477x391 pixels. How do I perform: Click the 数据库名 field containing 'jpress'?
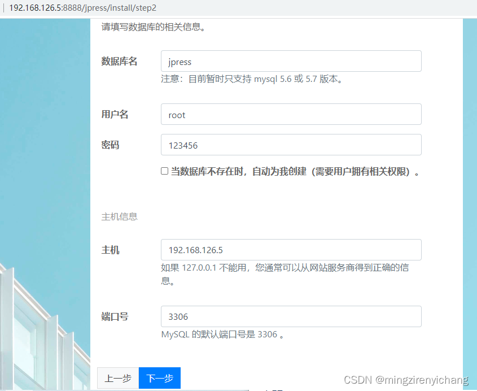[291, 61]
